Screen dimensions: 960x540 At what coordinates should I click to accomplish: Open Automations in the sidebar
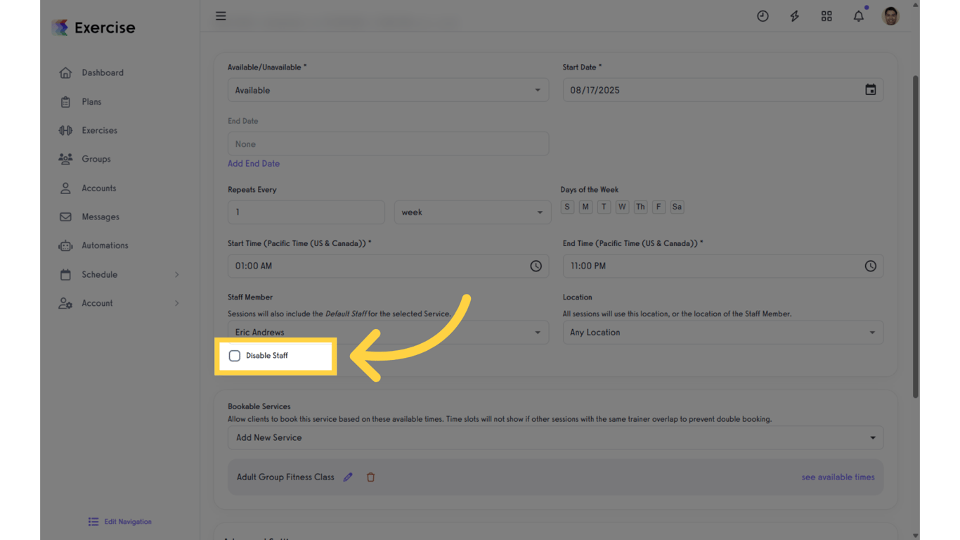105,246
